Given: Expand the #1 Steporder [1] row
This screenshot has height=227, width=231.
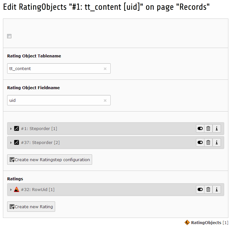Looking at the screenshot, I should click(11, 129).
